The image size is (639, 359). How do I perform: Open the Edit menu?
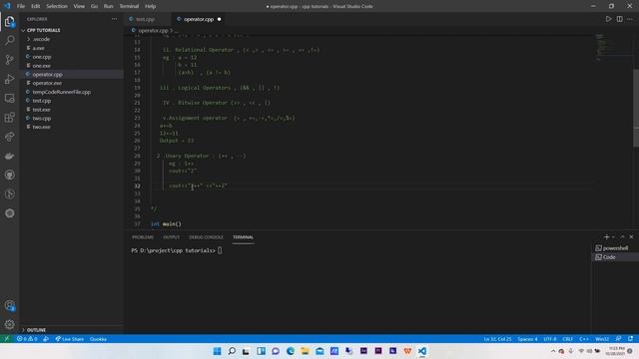pos(36,6)
